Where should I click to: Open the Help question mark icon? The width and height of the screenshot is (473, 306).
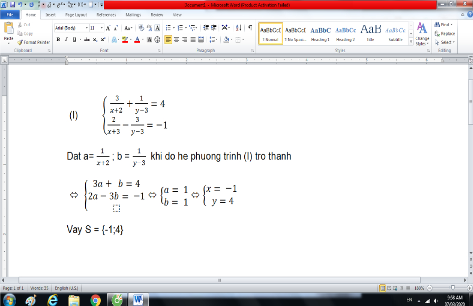[x=470, y=14]
